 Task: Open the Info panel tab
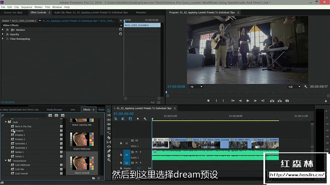pos(73,110)
